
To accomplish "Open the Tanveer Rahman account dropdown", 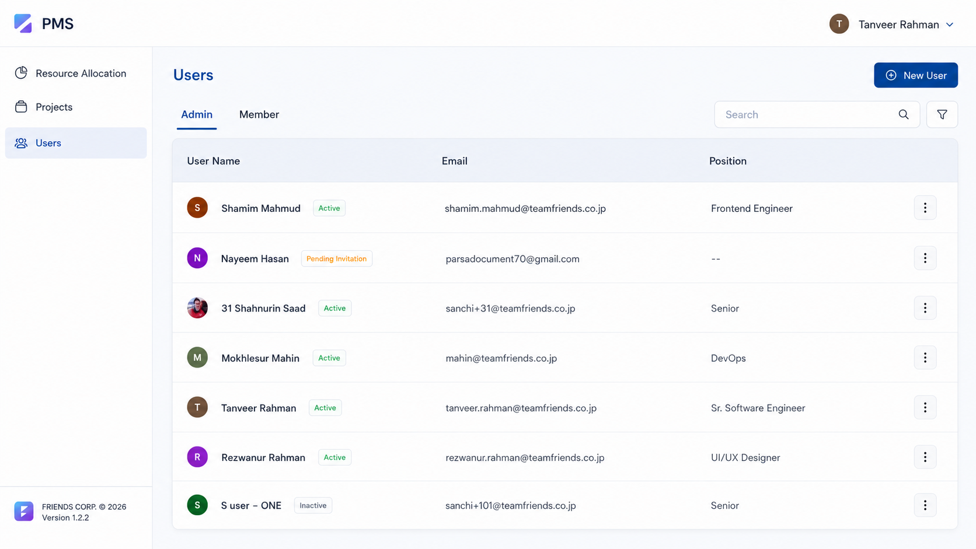I will [x=891, y=24].
